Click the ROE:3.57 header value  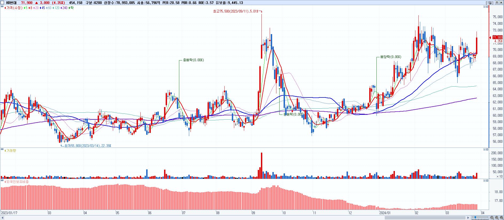[x=207, y=3]
